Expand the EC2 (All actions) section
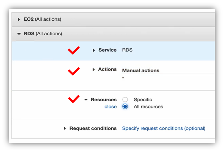Image resolution: width=224 pixels, height=152 pixels. [x=19, y=19]
